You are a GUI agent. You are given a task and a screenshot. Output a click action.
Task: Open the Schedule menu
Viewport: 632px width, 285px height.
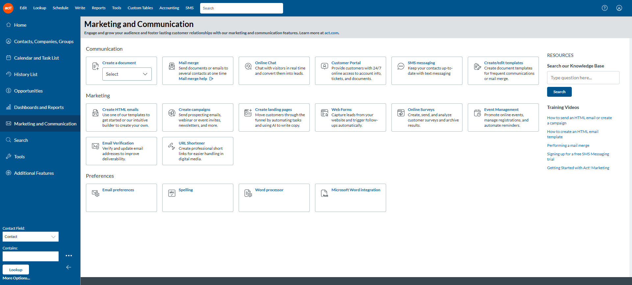coord(61,8)
